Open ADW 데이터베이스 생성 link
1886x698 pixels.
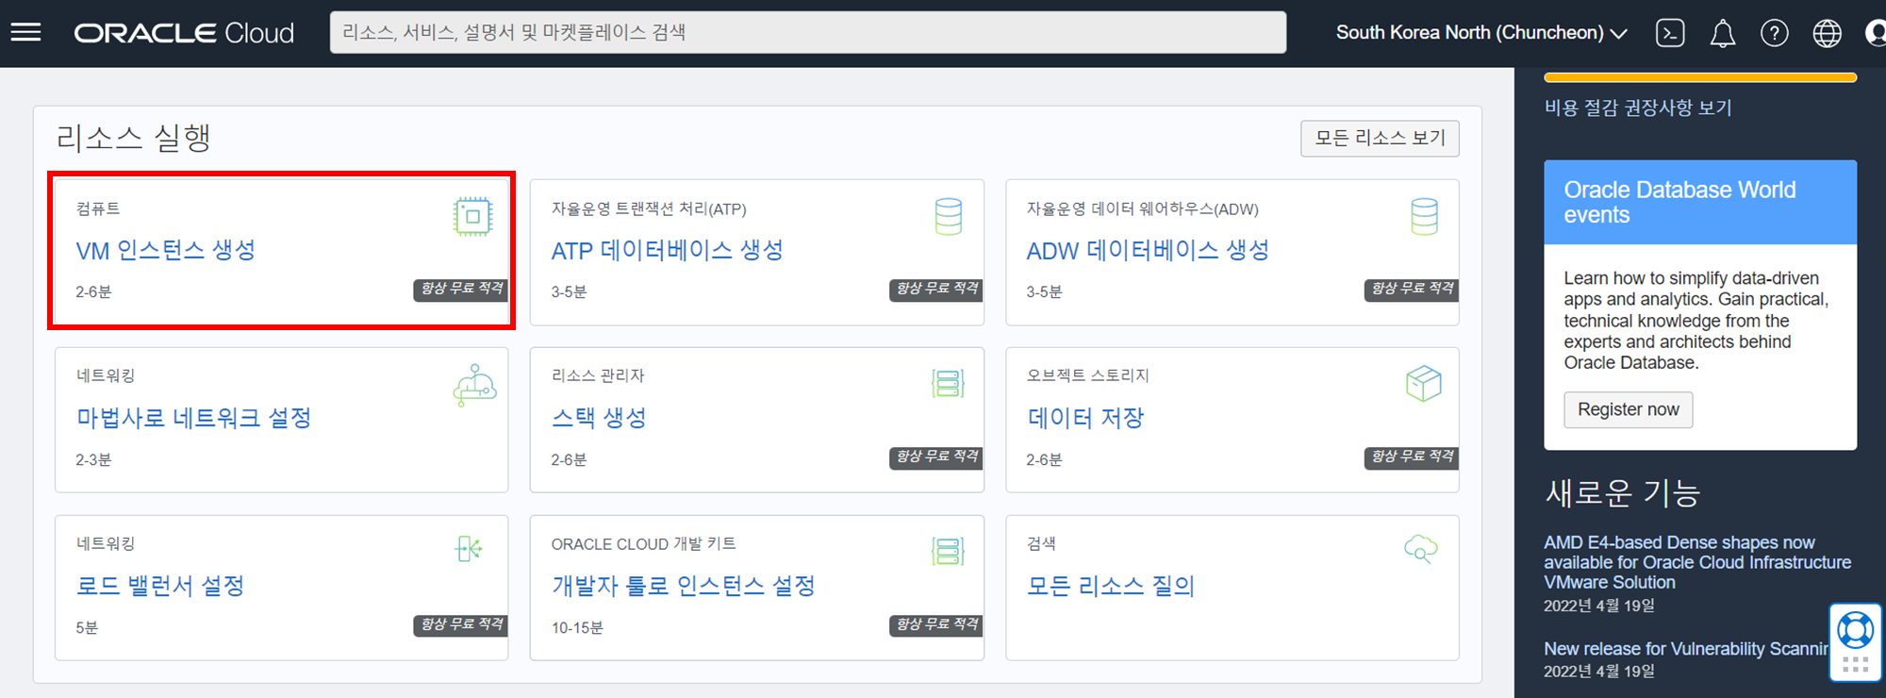coord(1148,251)
